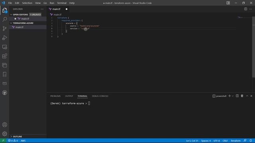Open the Source Control view icon
255x143 pixels.
[x=4, y=29]
